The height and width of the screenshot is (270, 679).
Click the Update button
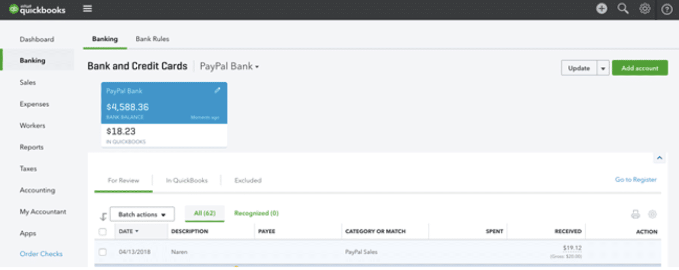point(579,68)
